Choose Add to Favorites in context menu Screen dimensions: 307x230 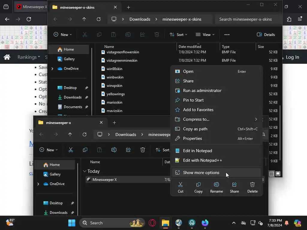(x=216, y=110)
